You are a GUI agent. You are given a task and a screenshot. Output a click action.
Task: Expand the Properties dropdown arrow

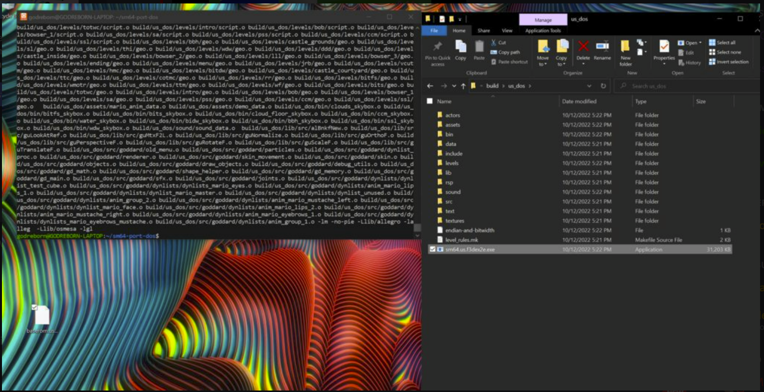pos(664,63)
